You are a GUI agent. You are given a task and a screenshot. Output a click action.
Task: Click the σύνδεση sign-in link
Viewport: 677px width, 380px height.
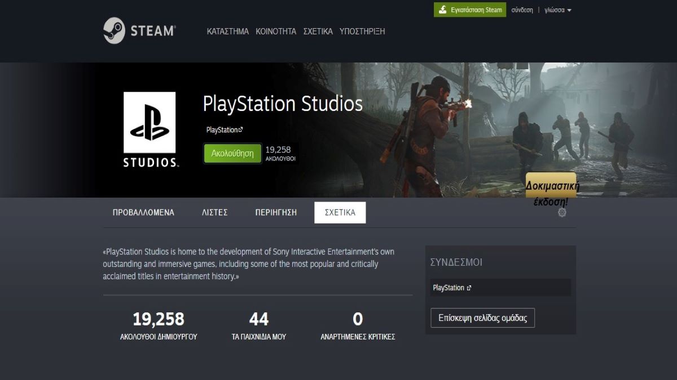(x=524, y=10)
